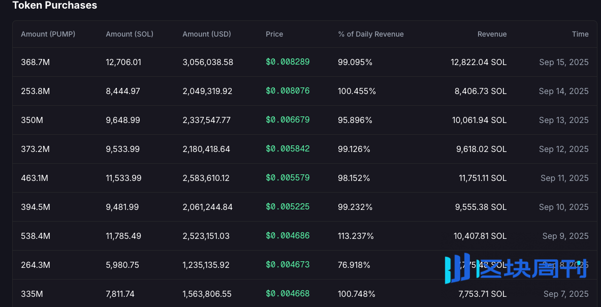Viewport: 601px width, 307px height.
Task: Select the 99.095% daily revenue cell
Action: tap(355, 62)
